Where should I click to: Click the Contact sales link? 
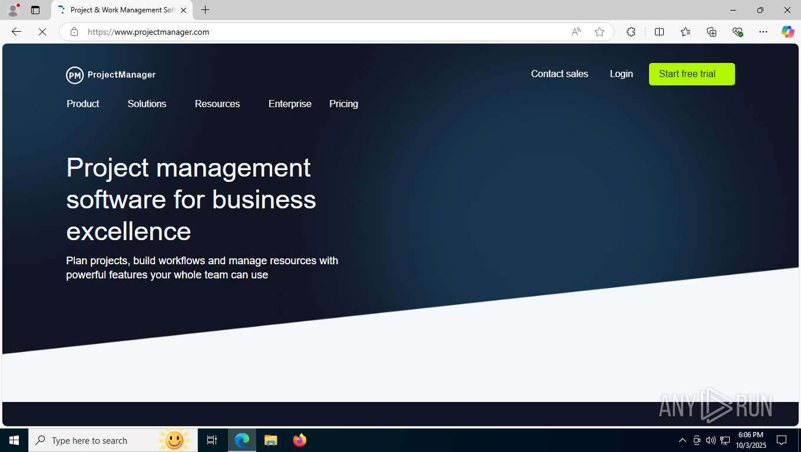point(560,74)
